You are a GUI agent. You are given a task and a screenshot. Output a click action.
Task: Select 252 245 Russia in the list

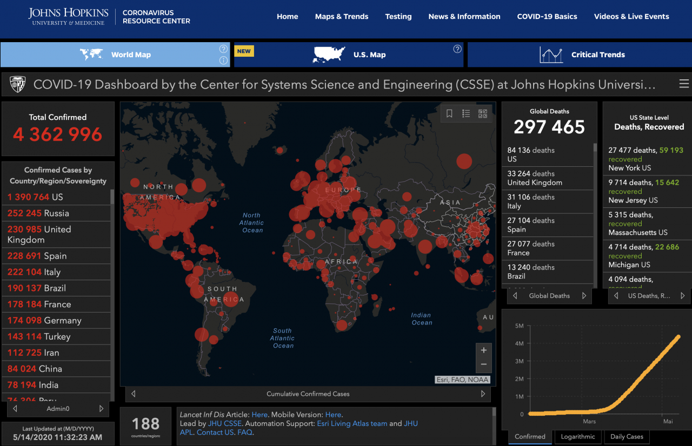tap(56, 213)
